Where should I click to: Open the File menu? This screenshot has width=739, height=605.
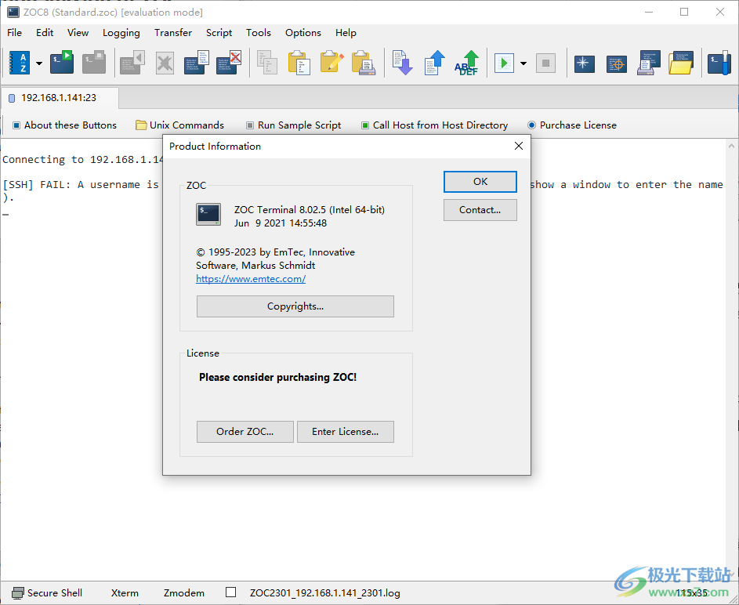14,32
